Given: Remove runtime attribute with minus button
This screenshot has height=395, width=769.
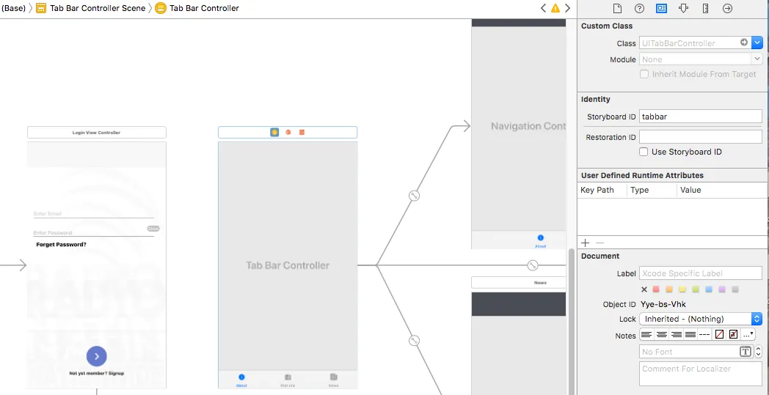Looking at the screenshot, I should click(599, 243).
